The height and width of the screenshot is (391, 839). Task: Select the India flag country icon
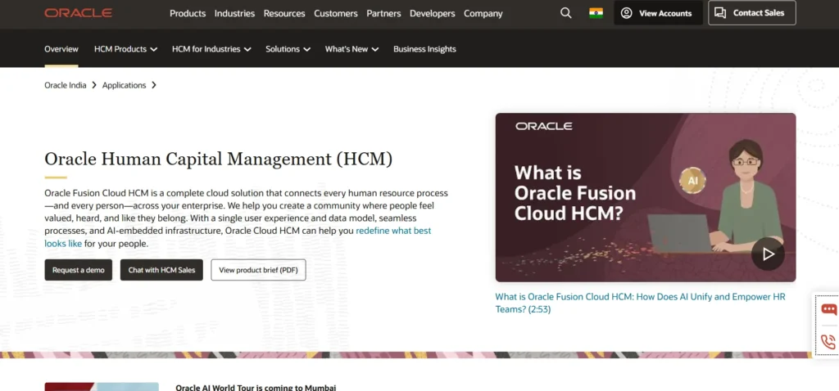click(x=596, y=13)
